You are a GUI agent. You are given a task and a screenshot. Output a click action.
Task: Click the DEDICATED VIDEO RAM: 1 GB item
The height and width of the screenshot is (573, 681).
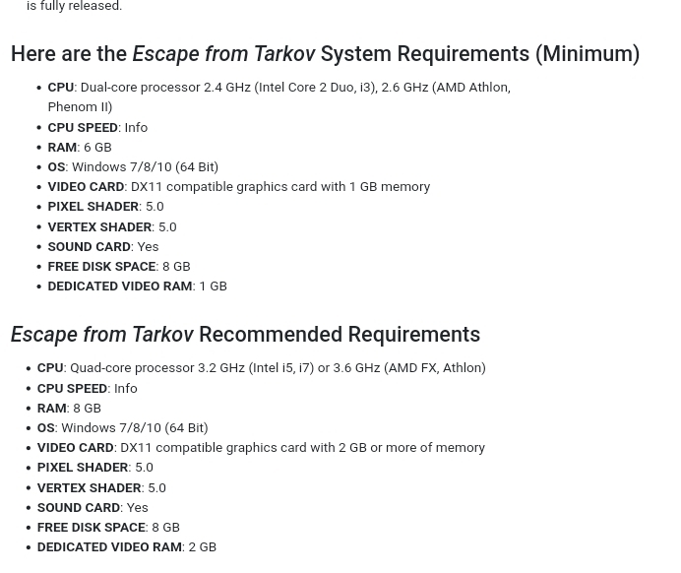[x=137, y=286]
